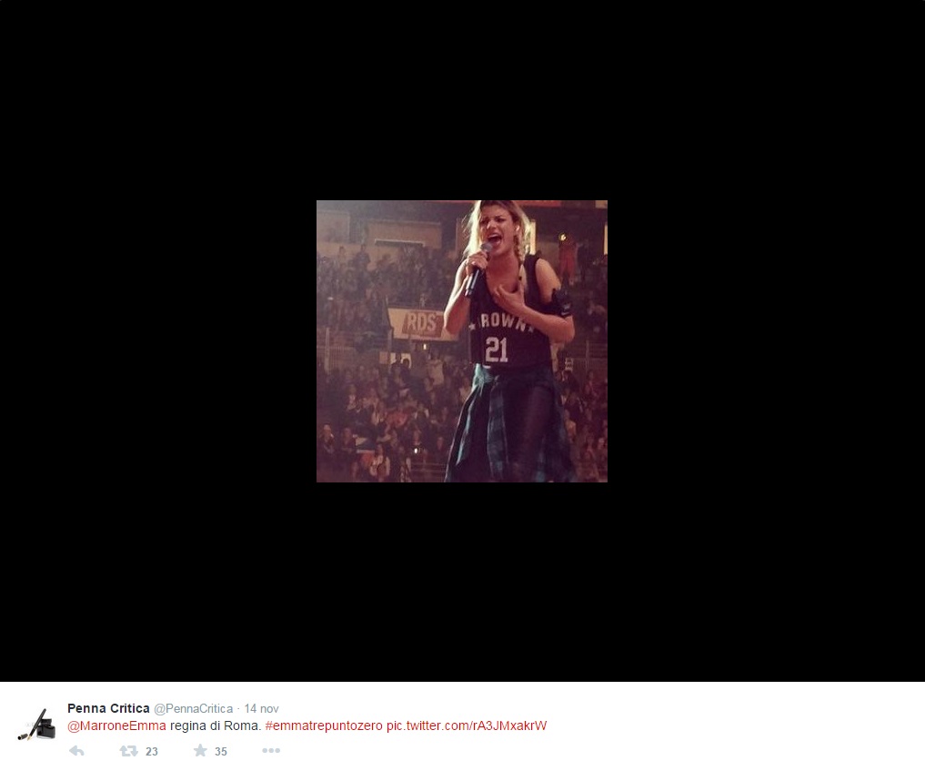
Task: Open the tweet permalink dated 14 nov
Action: (x=261, y=708)
